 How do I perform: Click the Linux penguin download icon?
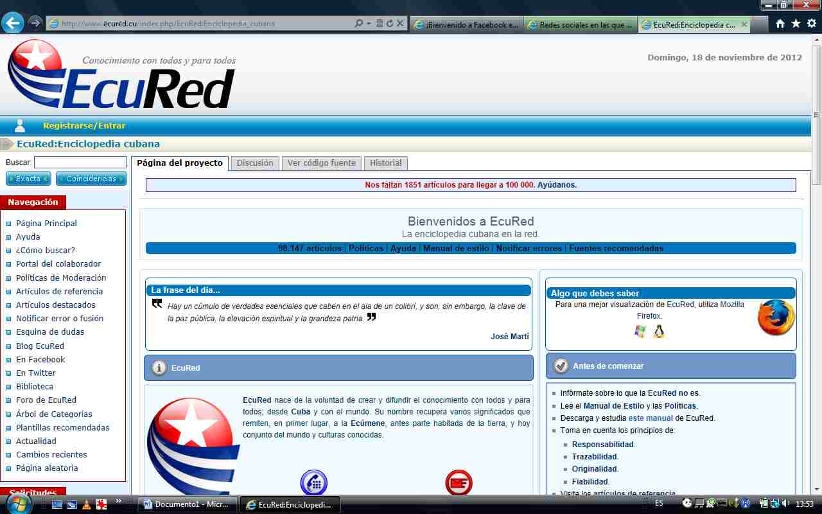click(658, 332)
